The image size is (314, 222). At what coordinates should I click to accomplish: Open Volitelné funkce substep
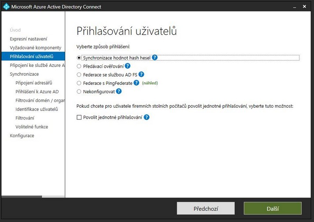[x=32, y=127]
